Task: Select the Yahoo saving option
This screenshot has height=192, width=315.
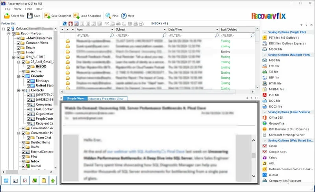Action: [273, 158]
